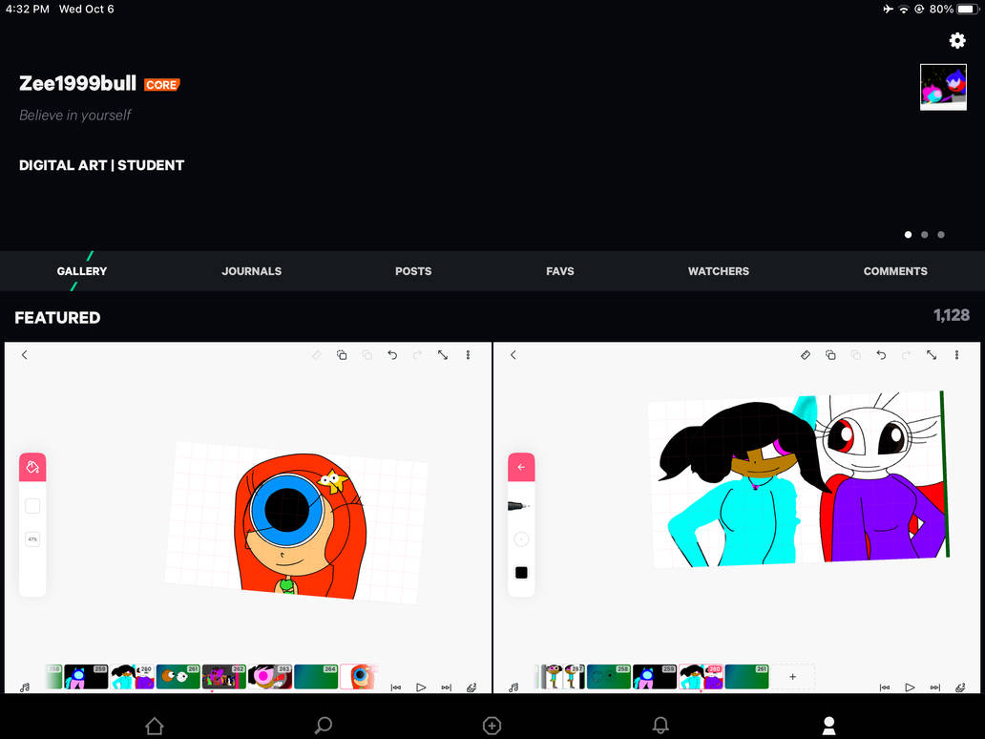Tap the FEATURED gallery heading

point(57,317)
